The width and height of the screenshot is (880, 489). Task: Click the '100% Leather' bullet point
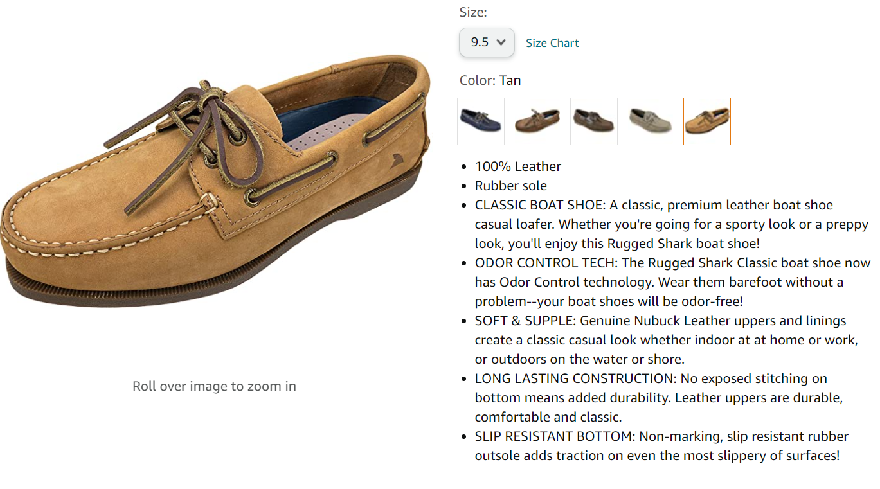pyautogui.click(x=518, y=166)
